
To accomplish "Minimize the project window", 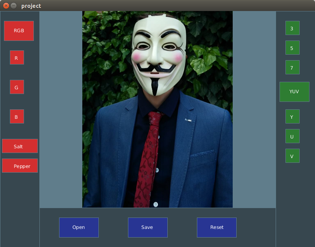I will tap(14, 6).
